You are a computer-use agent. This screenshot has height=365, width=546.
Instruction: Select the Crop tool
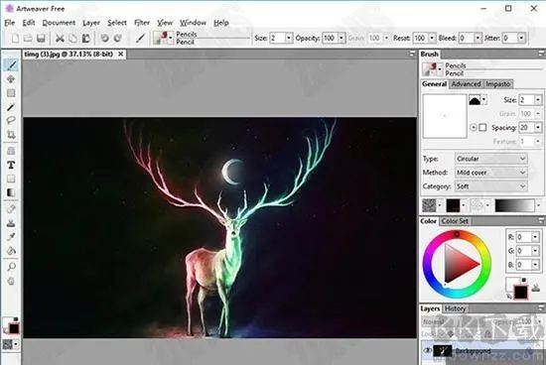pos(11,135)
